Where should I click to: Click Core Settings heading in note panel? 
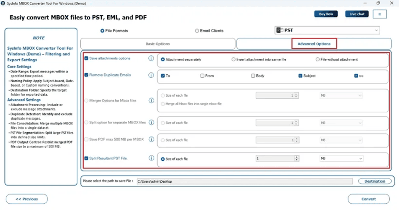19,67
